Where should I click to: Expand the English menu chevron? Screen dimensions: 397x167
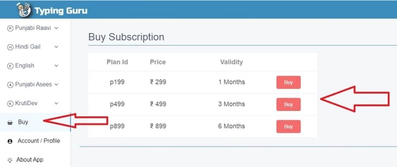pyautogui.click(x=57, y=66)
